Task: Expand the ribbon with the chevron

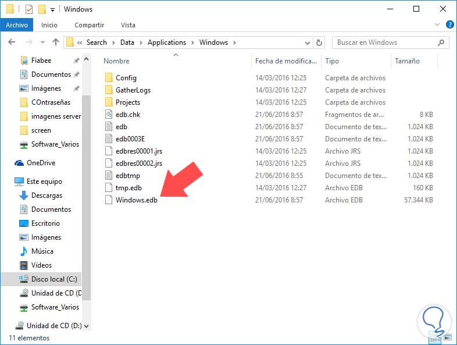Action: click(x=437, y=24)
